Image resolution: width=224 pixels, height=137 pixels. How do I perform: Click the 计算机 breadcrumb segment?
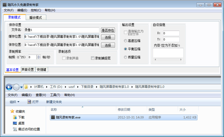coord(39,87)
